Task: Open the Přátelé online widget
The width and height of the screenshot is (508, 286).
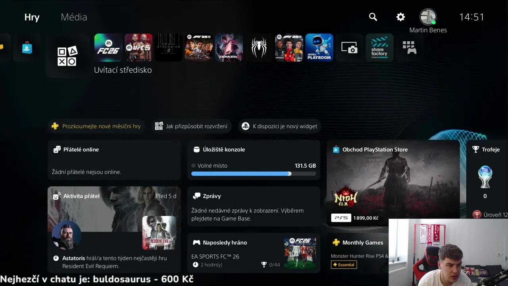Action: click(114, 160)
